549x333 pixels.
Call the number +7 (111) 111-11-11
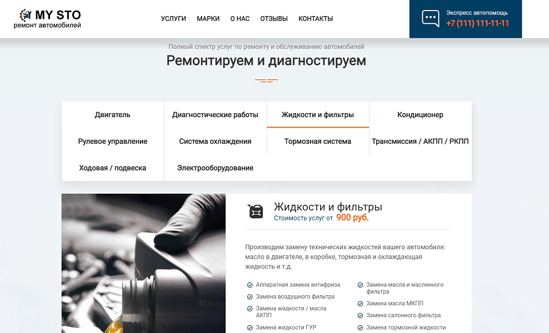[479, 23]
